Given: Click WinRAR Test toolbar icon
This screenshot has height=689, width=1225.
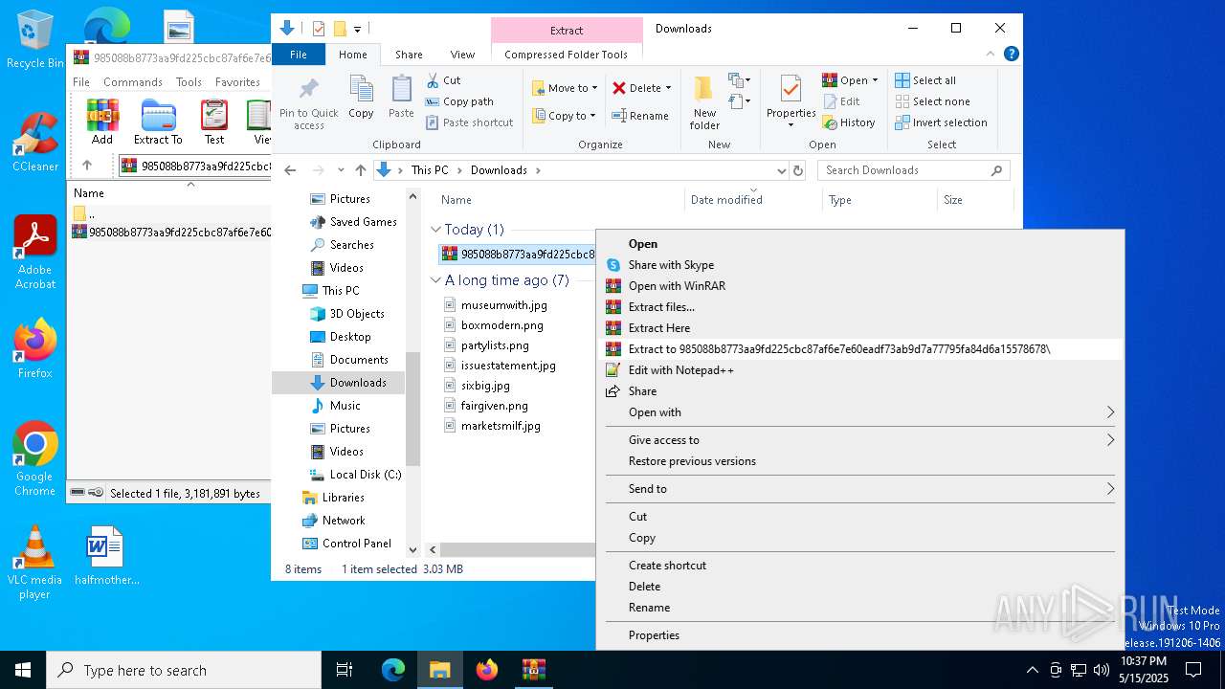Looking at the screenshot, I should click(x=214, y=122).
